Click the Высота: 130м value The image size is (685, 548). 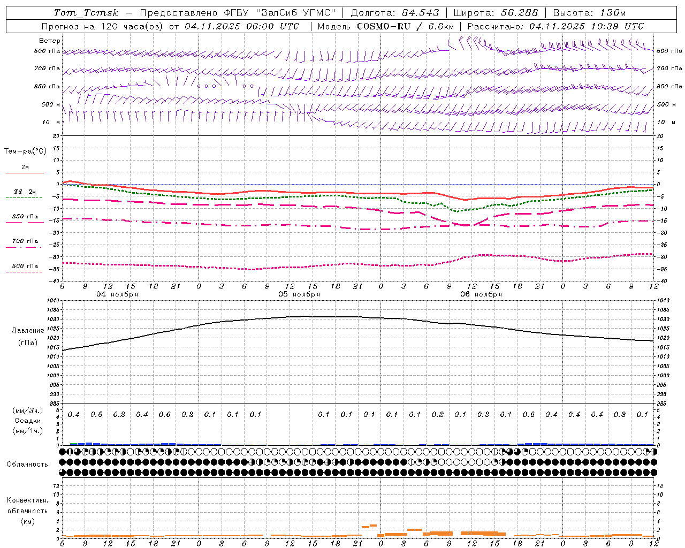coord(589,13)
